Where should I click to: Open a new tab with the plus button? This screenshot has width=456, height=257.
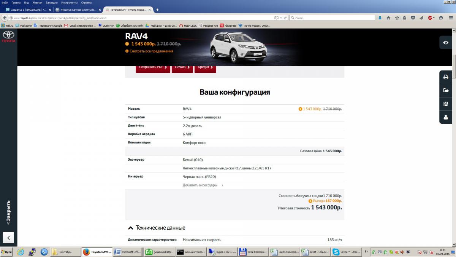click(x=157, y=10)
